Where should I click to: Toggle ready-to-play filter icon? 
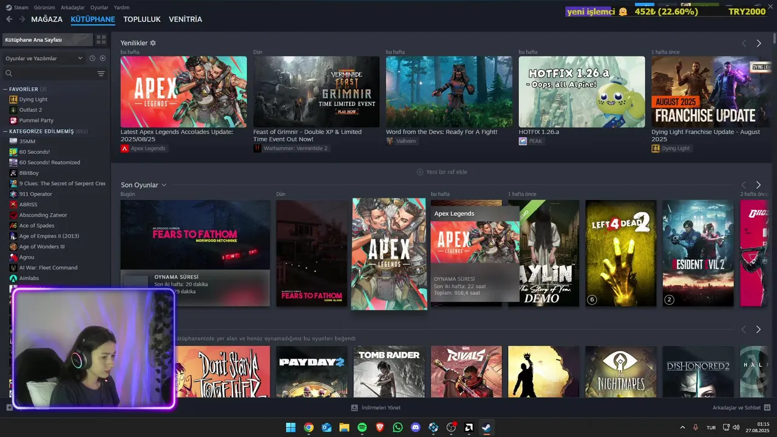point(103,58)
